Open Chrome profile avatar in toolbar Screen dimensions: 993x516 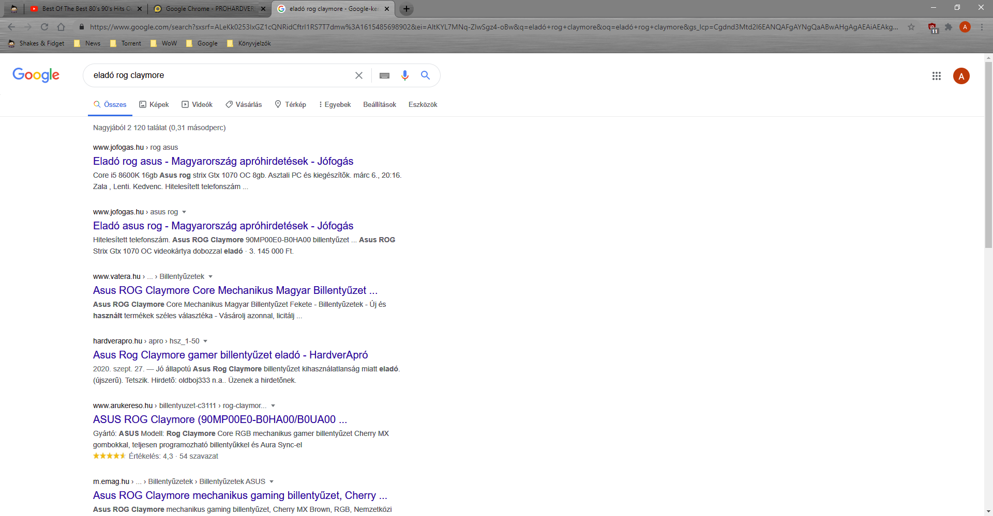(965, 27)
